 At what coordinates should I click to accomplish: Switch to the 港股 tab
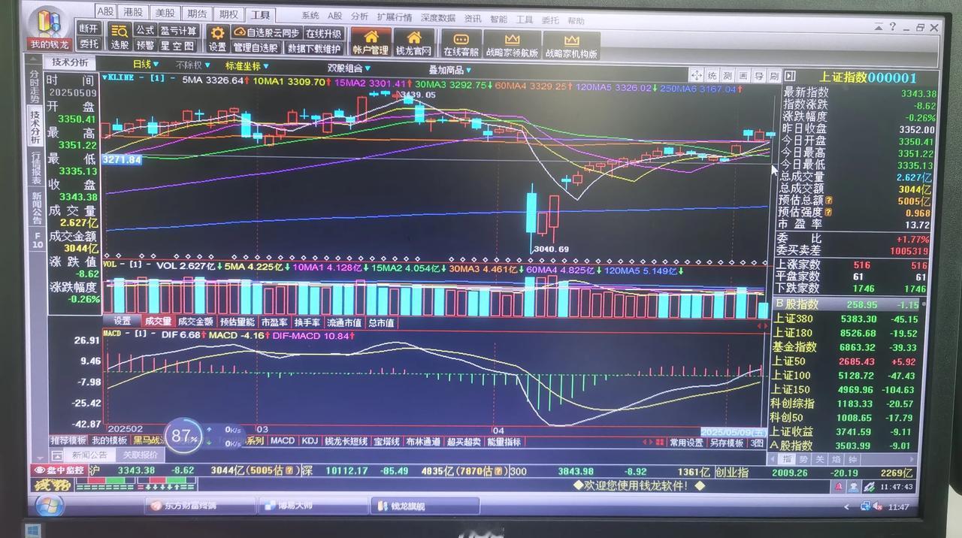(x=133, y=13)
